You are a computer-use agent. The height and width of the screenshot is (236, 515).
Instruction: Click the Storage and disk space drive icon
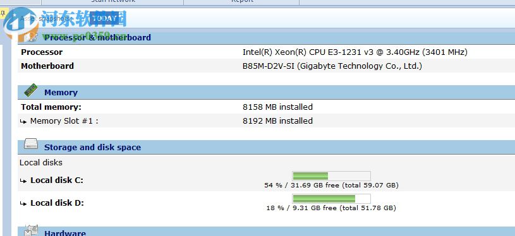click(31, 145)
